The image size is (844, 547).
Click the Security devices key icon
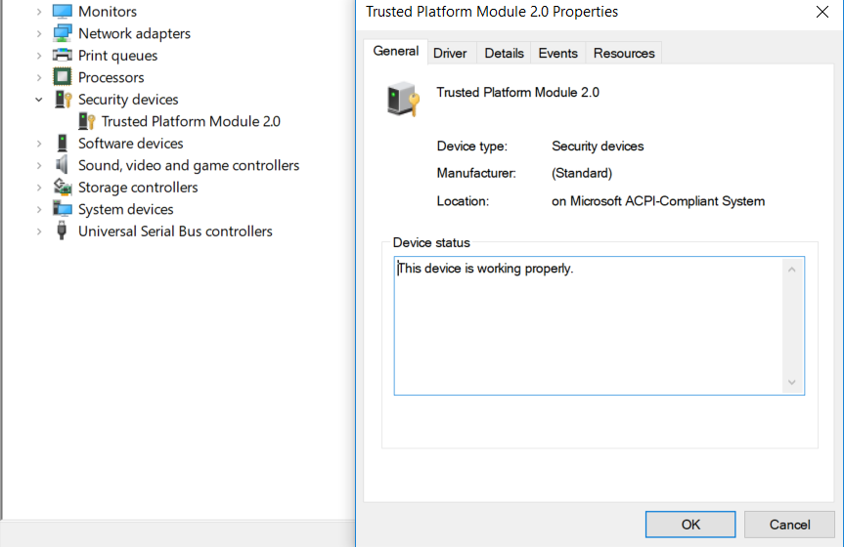click(63, 99)
